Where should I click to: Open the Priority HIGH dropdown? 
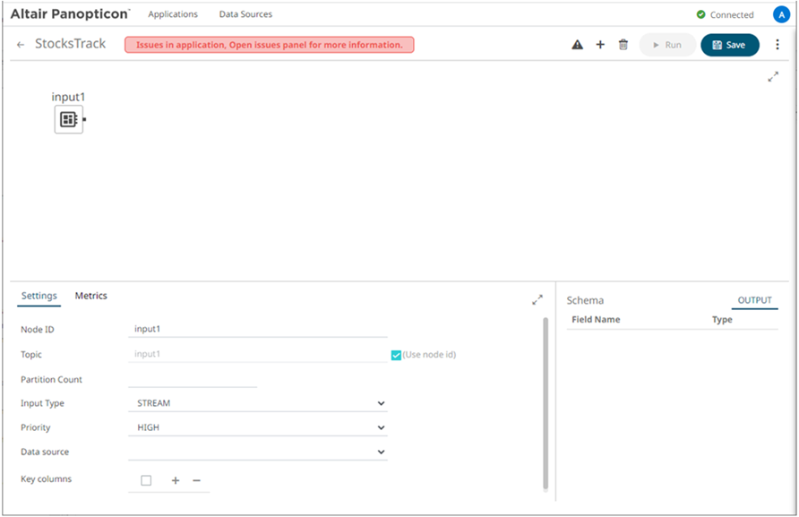pyautogui.click(x=258, y=427)
